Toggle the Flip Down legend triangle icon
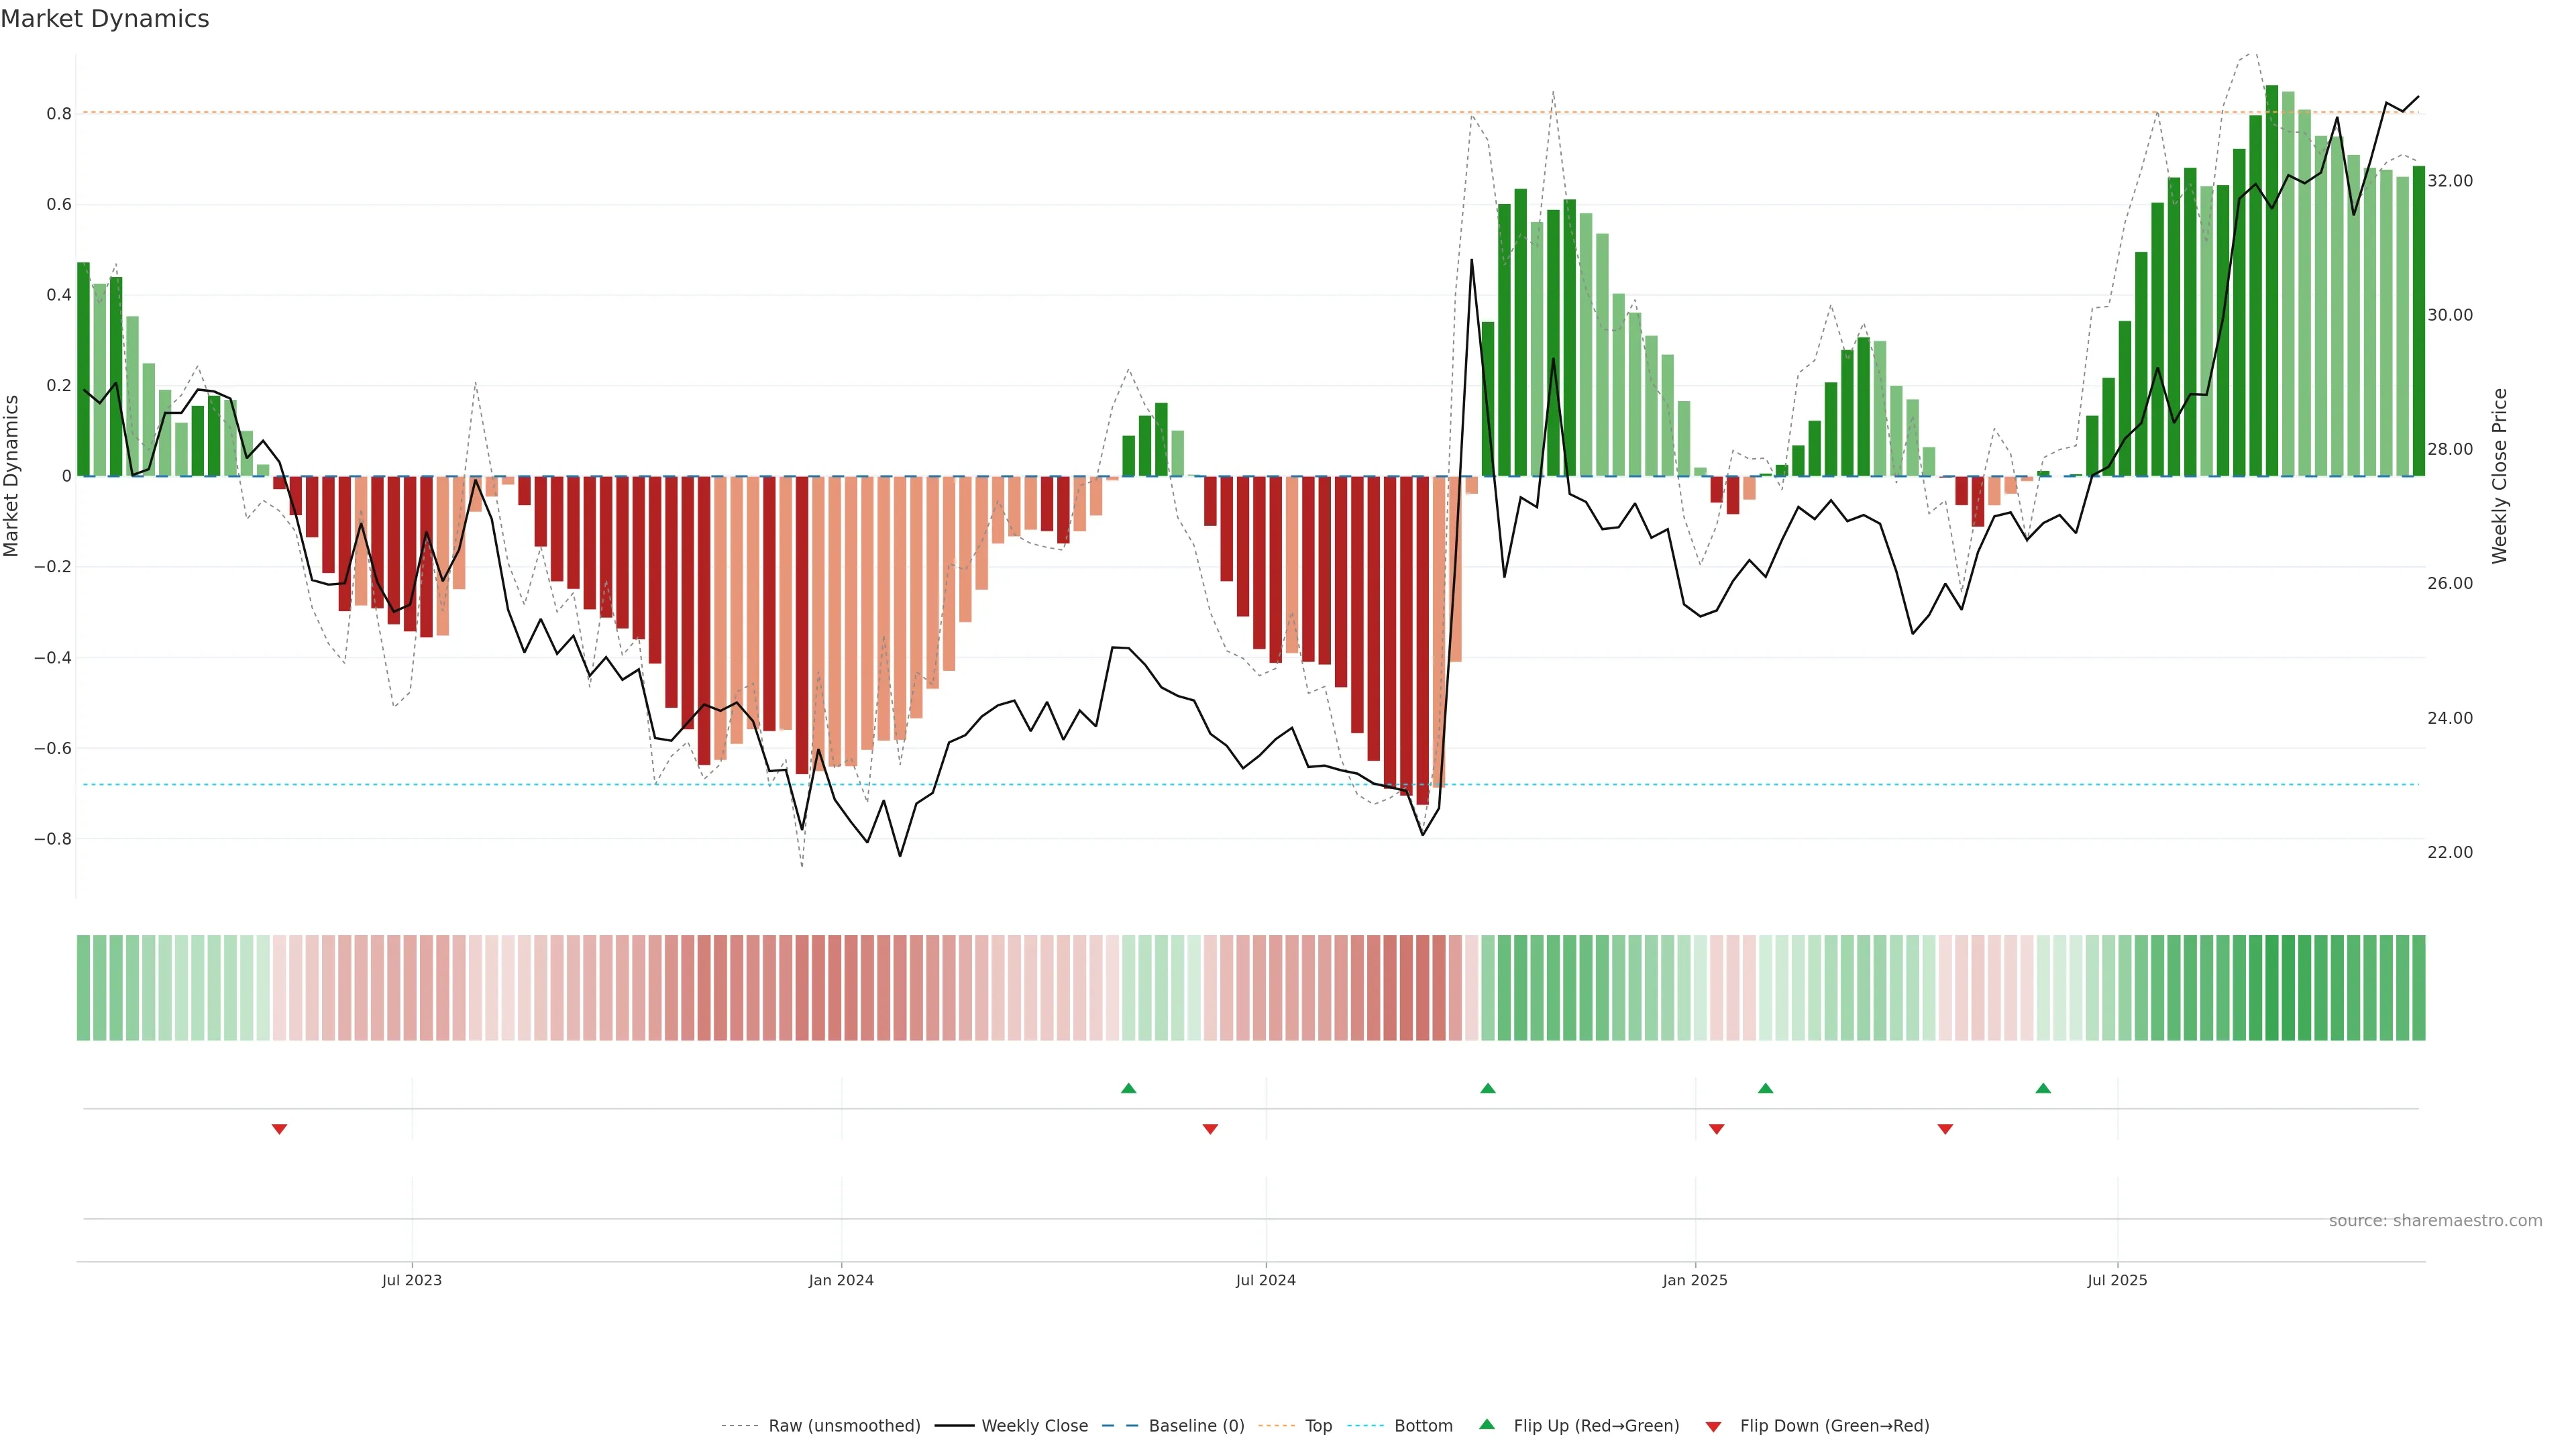The height and width of the screenshot is (1449, 2576). click(1713, 1426)
